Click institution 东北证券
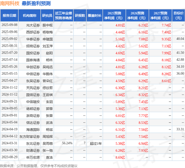 click(x=33, y=143)
